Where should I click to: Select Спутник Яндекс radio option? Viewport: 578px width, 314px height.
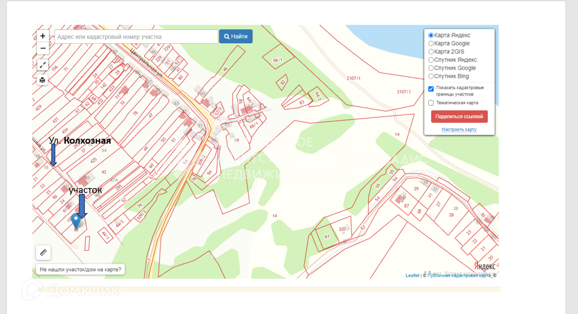pos(431,60)
